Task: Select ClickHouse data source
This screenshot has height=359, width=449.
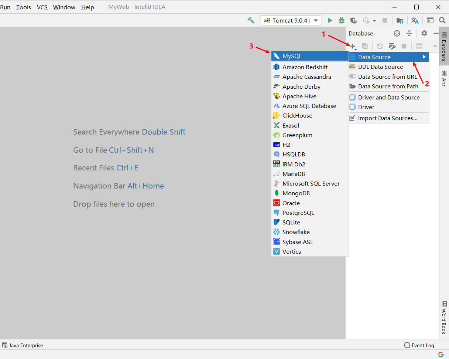Action: (310, 116)
